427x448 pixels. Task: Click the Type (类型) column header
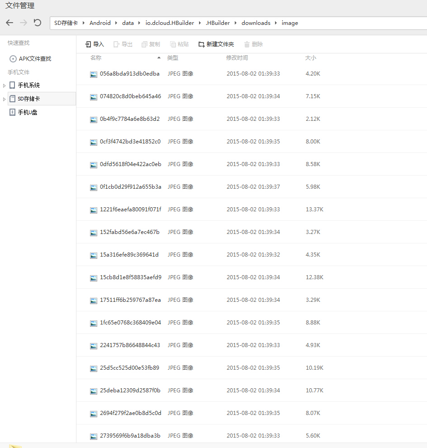click(x=173, y=58)
